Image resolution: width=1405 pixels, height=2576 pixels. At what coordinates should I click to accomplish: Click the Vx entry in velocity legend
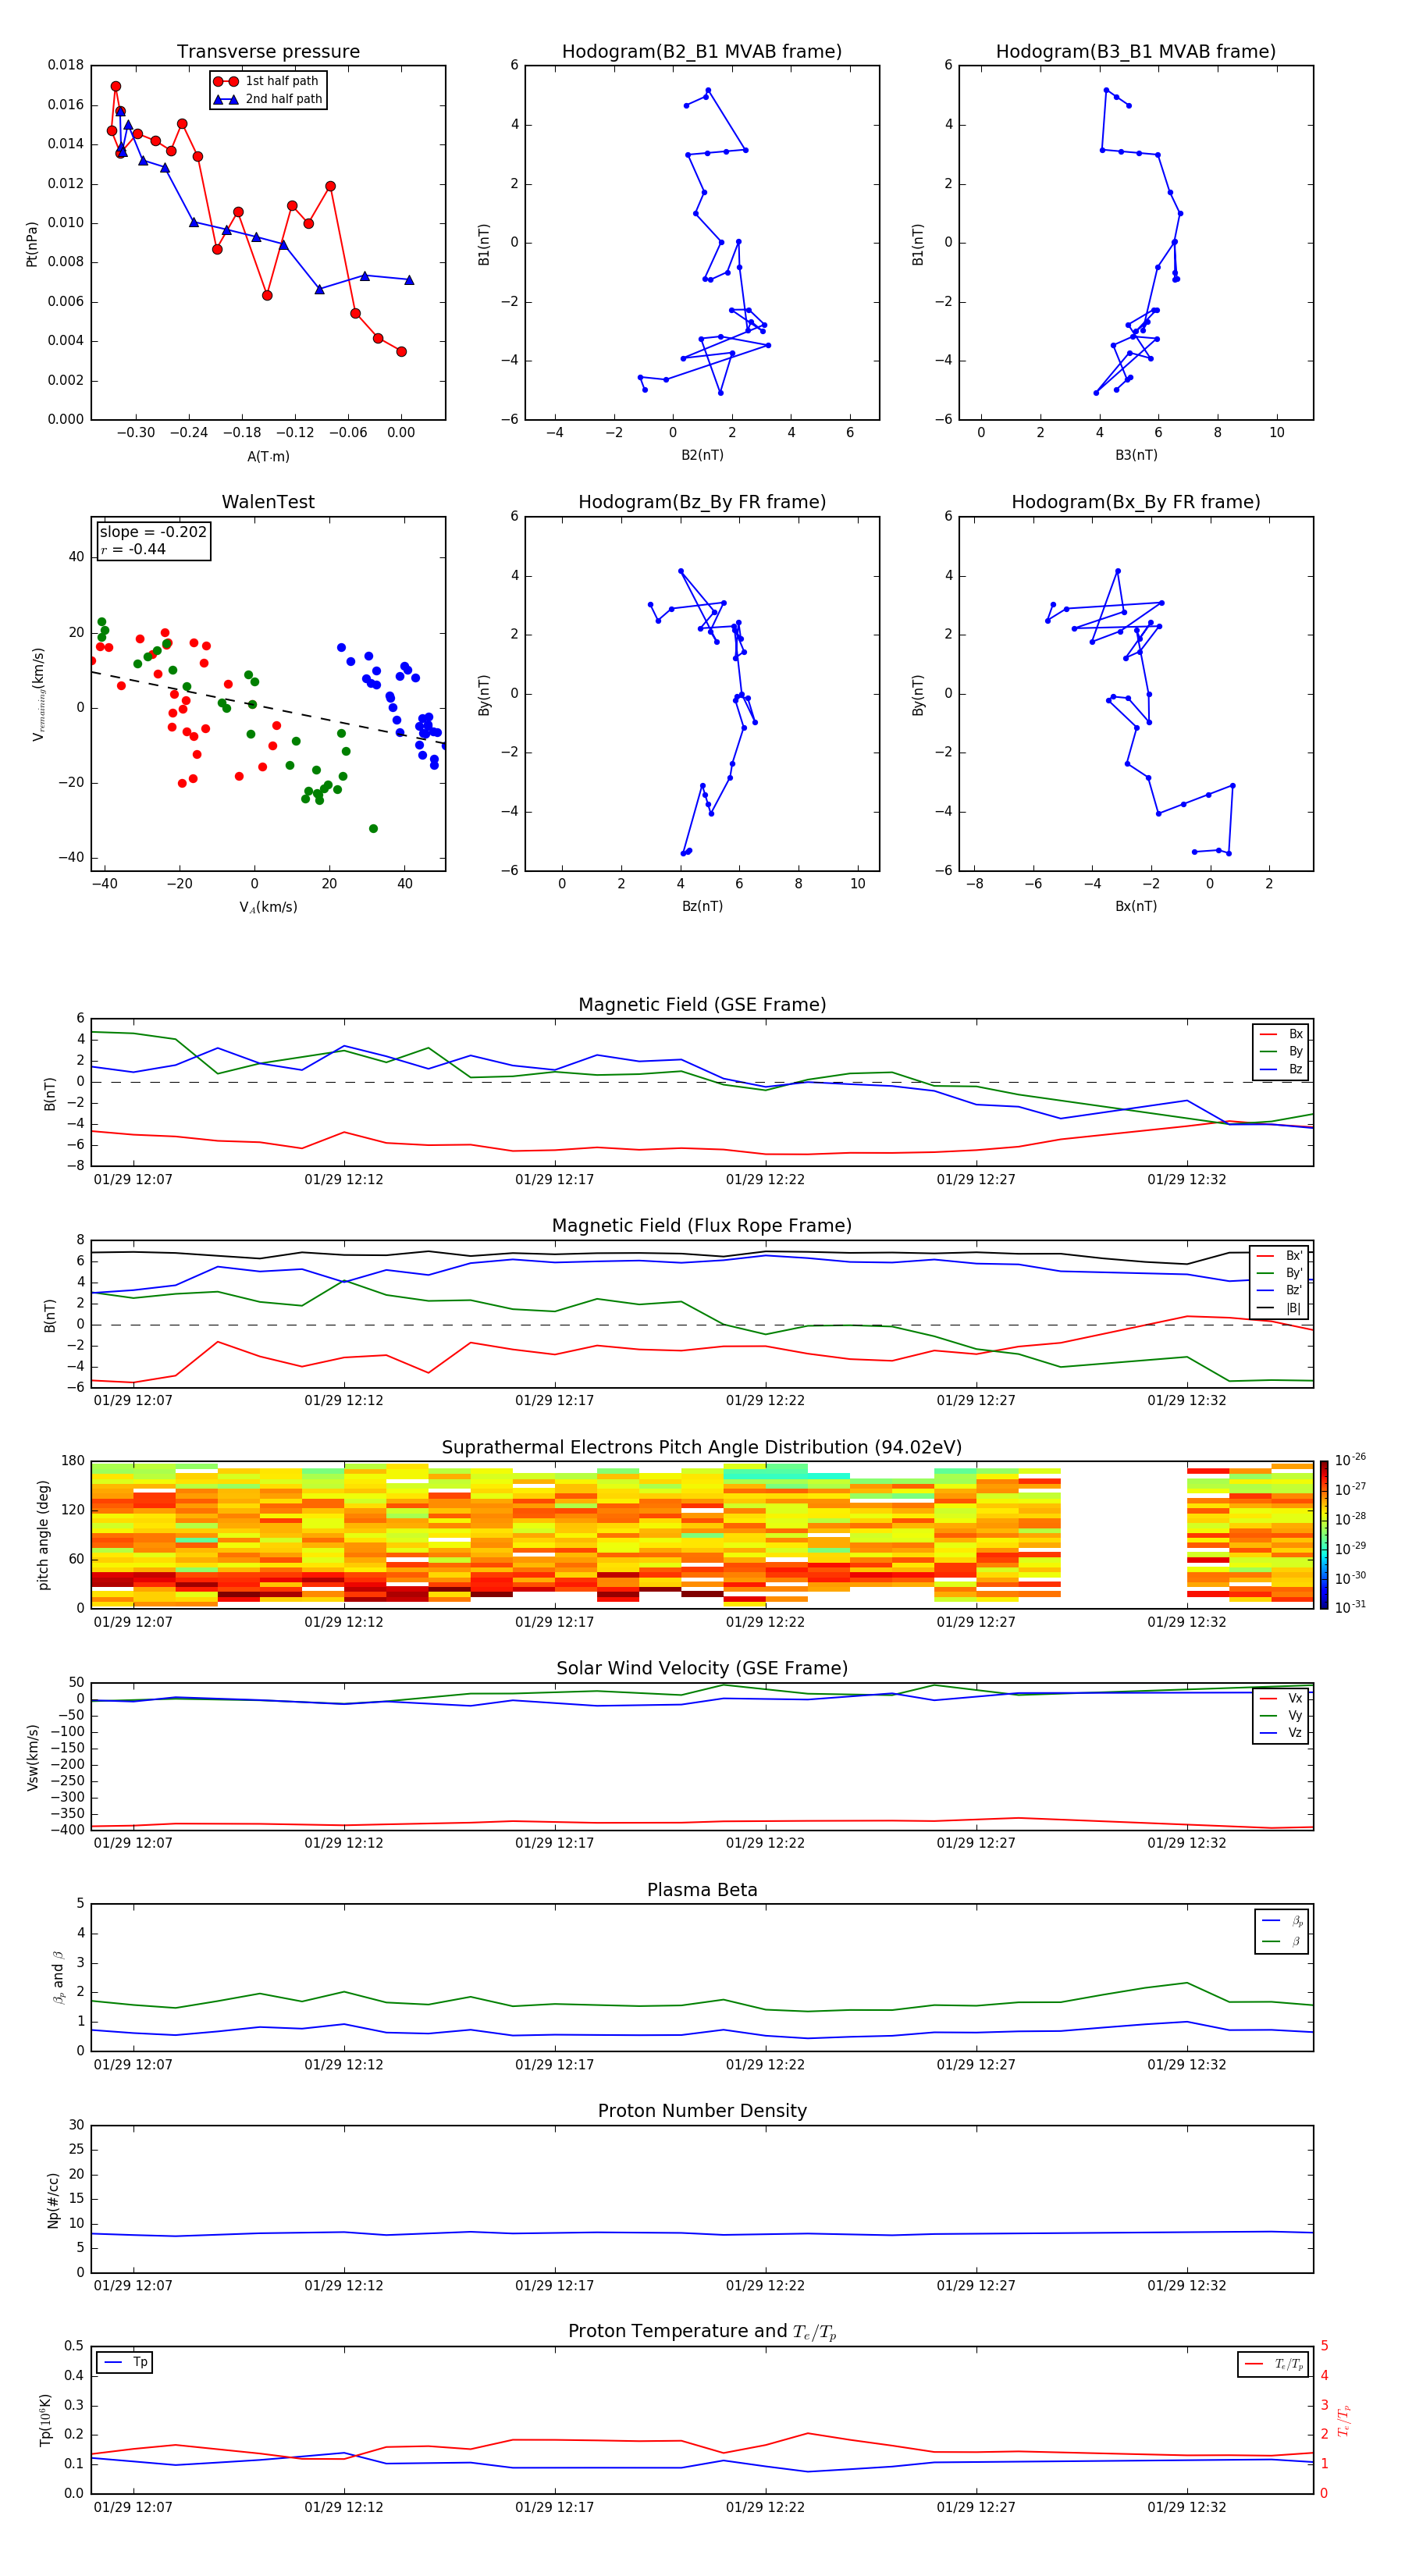click(1281, 1698)
